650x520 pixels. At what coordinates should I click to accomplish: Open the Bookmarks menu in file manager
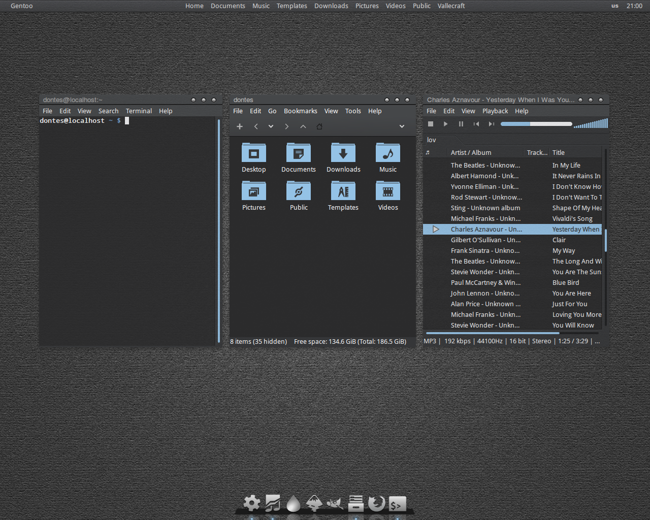point(301,111)
